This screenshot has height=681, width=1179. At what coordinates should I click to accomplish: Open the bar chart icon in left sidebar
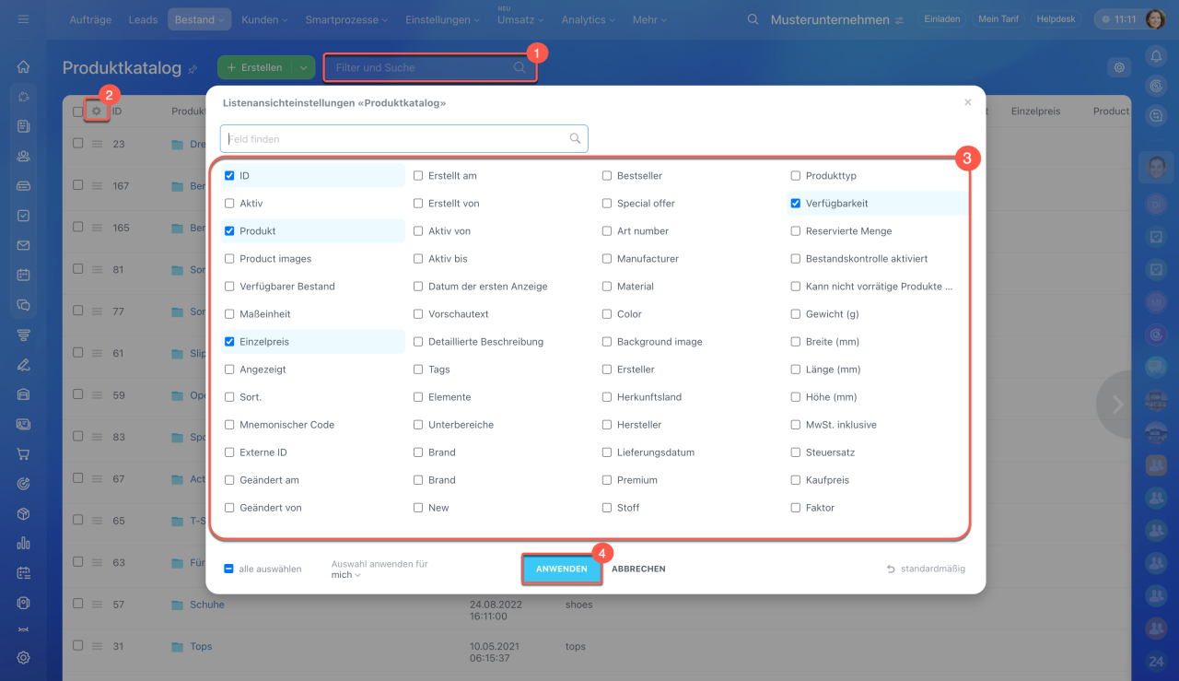pos(24,543)
